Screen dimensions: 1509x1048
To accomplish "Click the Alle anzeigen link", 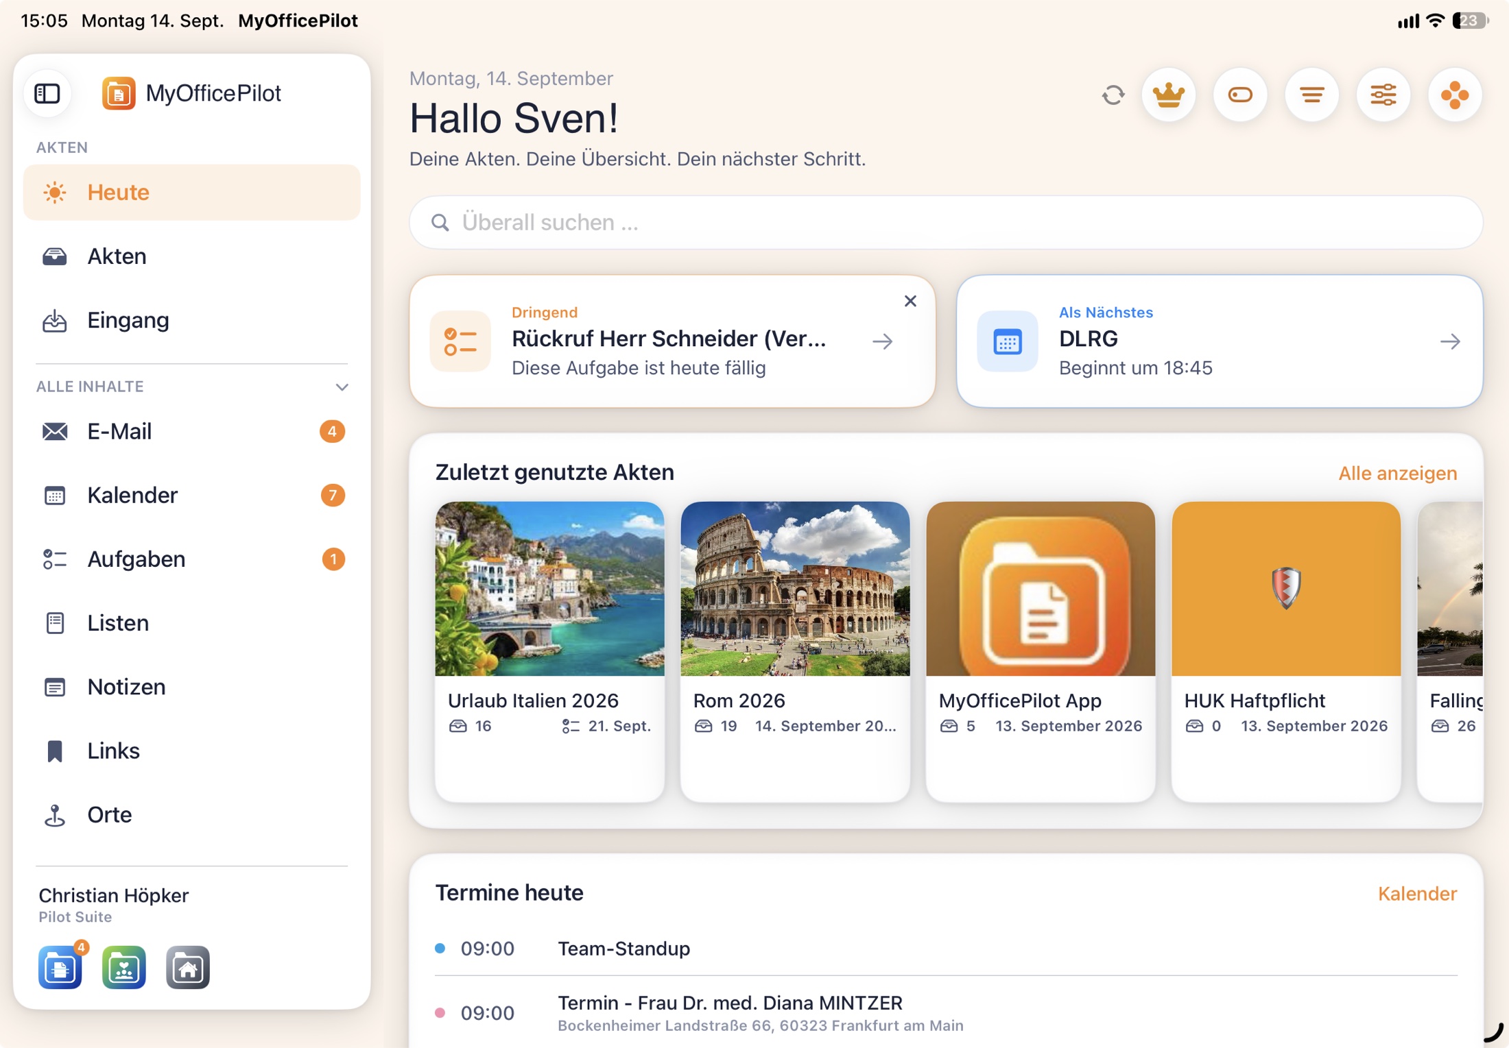I will [1398, 473].
